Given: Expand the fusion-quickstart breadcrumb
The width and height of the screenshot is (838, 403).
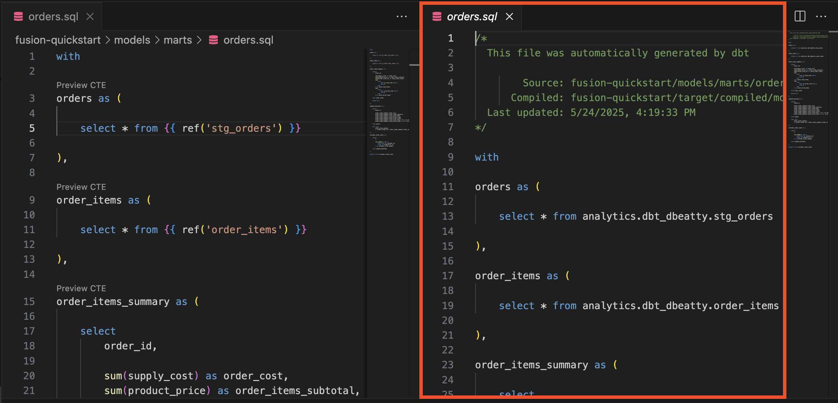Looking at the screenshot, I should click(57, 40).
